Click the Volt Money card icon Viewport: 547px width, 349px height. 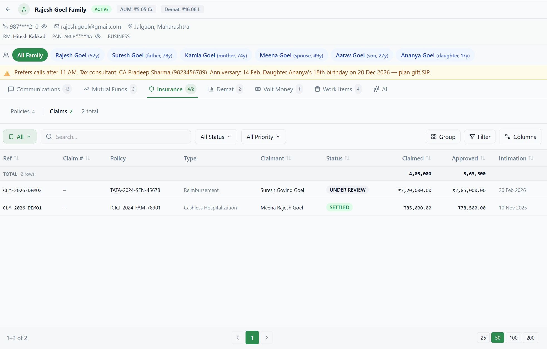pyautogui.click(x=257, y=89)
